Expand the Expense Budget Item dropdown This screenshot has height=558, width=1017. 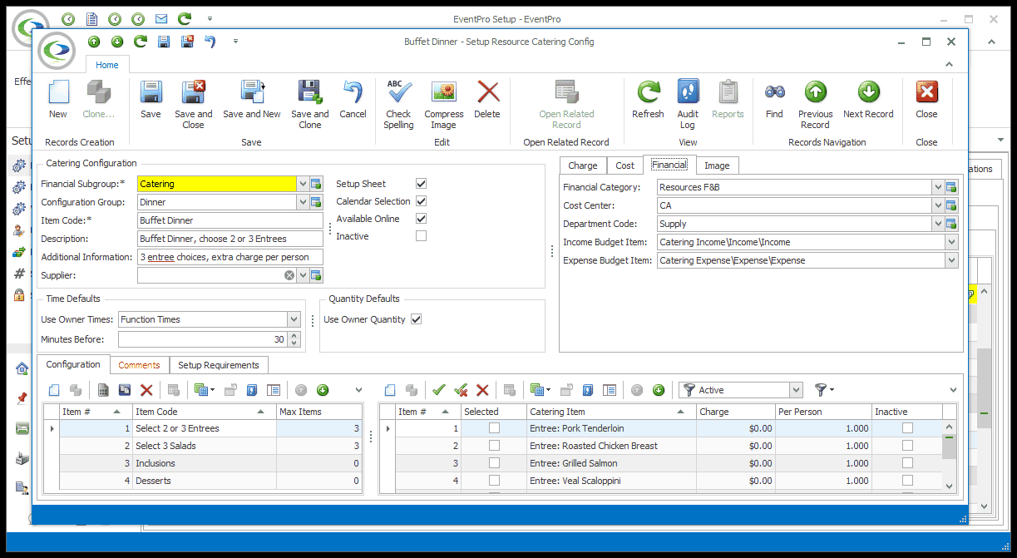point(951,260)
